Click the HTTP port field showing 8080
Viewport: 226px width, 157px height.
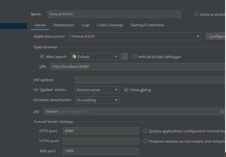point(101,131)
